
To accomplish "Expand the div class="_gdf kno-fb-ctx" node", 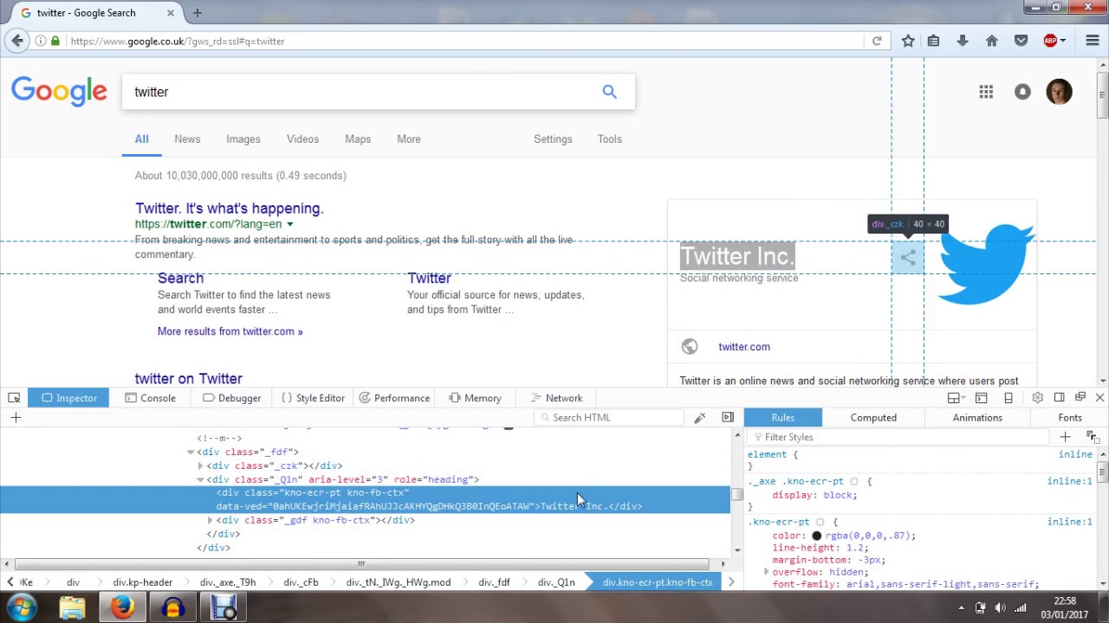I will [x=210, y=521].
